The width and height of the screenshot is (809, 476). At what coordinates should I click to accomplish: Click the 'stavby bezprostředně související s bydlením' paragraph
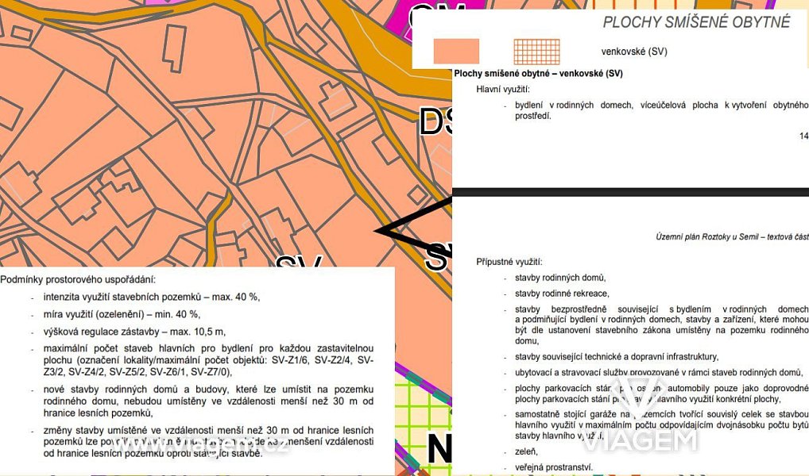pos(662,325)
